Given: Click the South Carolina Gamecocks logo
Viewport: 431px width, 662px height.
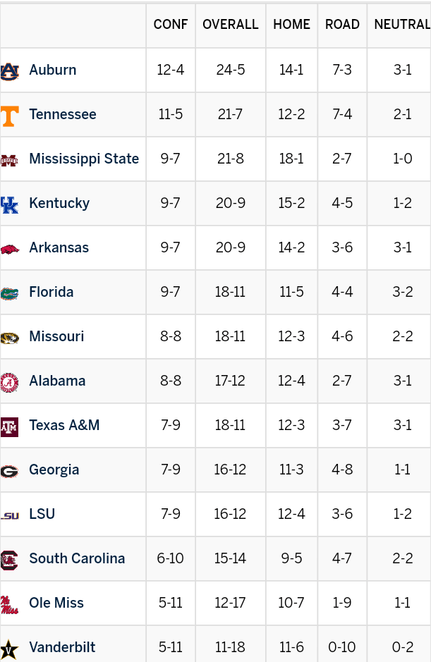Looking at the screenshot, I should [10, 559].
